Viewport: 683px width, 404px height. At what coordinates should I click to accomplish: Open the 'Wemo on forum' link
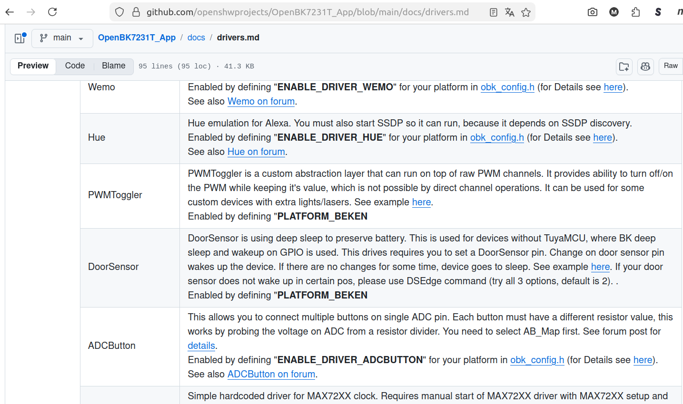click(x=261, y=101)
